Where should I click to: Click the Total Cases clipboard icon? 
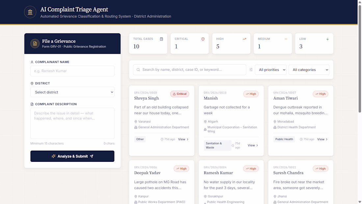tap(161, 39)
